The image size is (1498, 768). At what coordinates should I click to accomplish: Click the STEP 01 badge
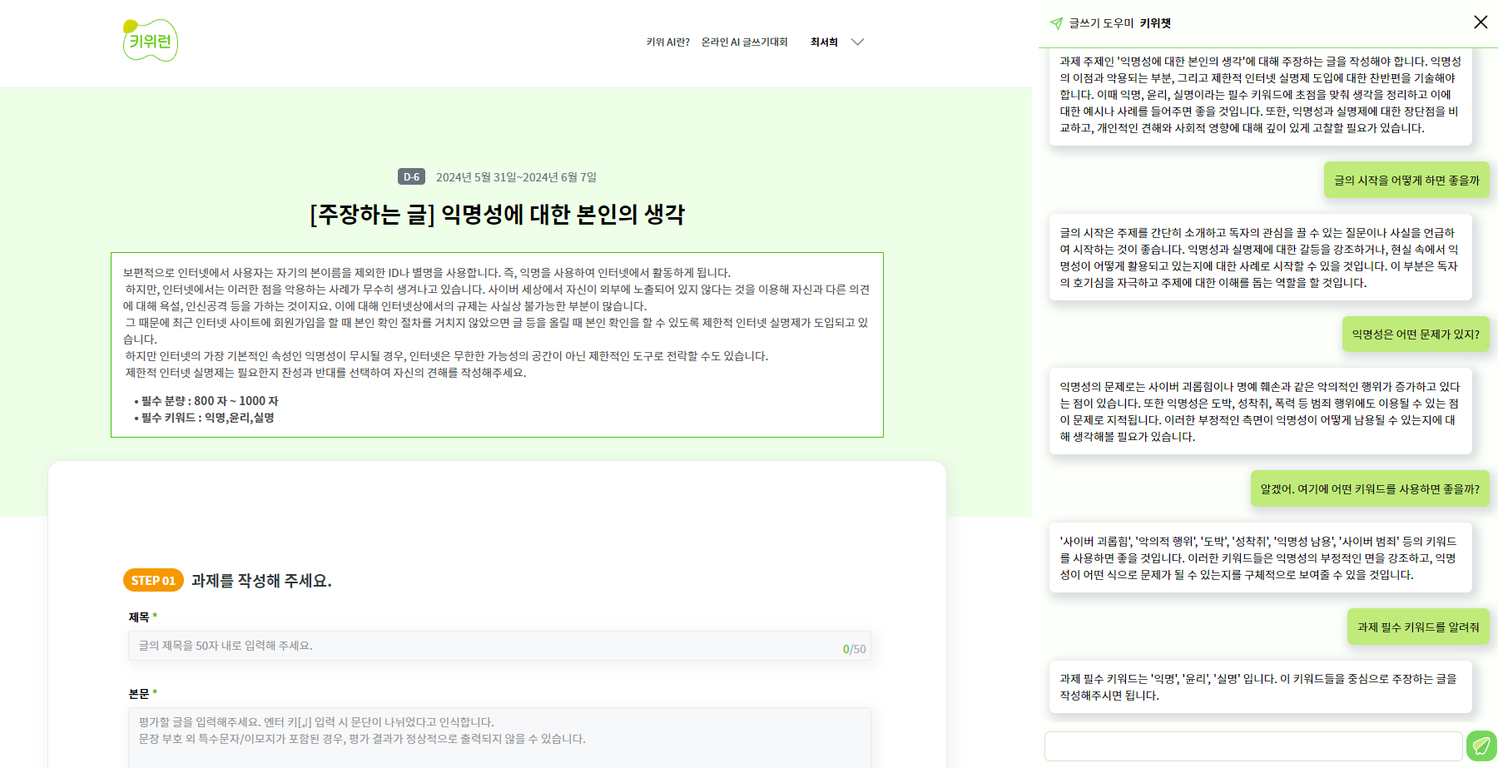tap(153, 580)
